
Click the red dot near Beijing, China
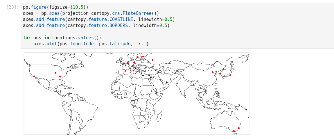(x=212, y=72)
